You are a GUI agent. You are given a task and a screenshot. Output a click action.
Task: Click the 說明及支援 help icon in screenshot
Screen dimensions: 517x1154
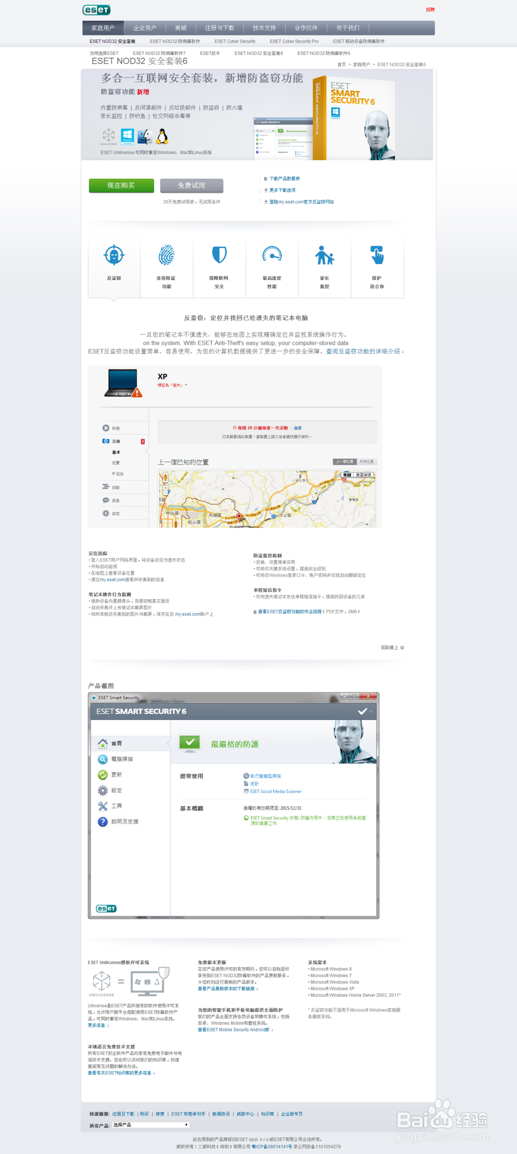(x=103, y=822)
